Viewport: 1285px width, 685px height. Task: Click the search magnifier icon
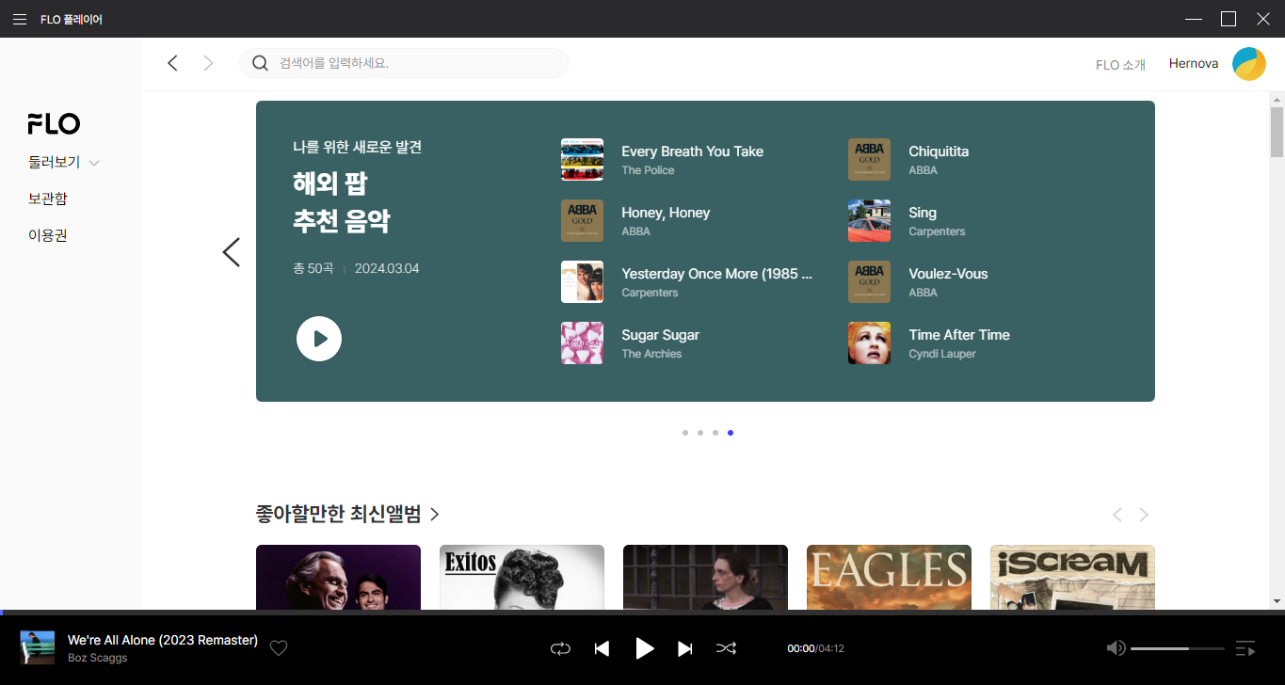[260, 63]
